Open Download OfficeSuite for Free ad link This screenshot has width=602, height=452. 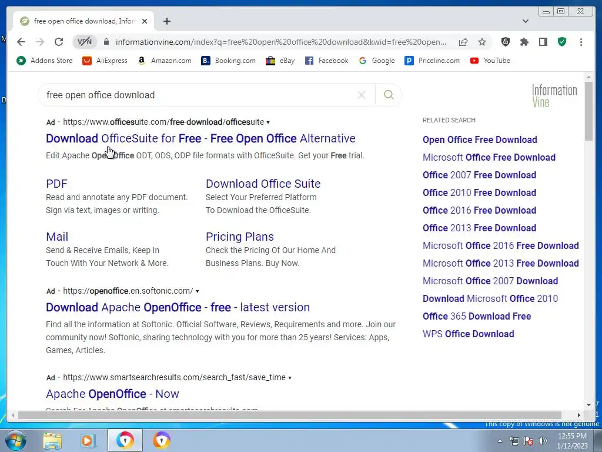[x=200, y=138]
